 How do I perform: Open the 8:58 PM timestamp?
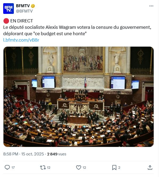(11, 154)
